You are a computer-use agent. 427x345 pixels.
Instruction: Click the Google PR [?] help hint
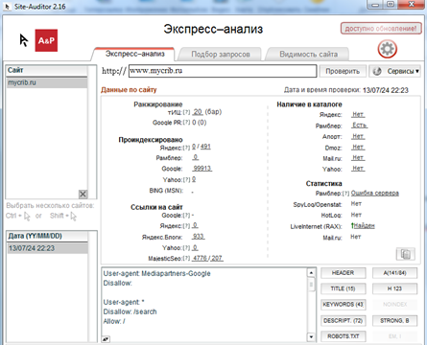[x=186, y=123]
